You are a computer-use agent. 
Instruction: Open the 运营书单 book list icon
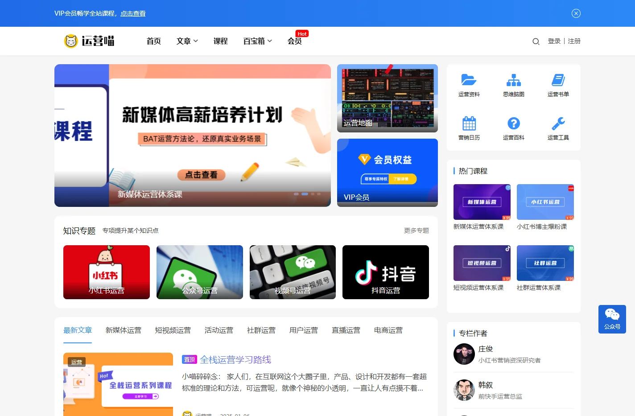[558, 80]
